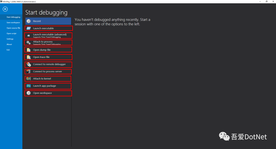
Task: Click the Open trace file label
Action: pyautogui.click(x=41, y=57)
